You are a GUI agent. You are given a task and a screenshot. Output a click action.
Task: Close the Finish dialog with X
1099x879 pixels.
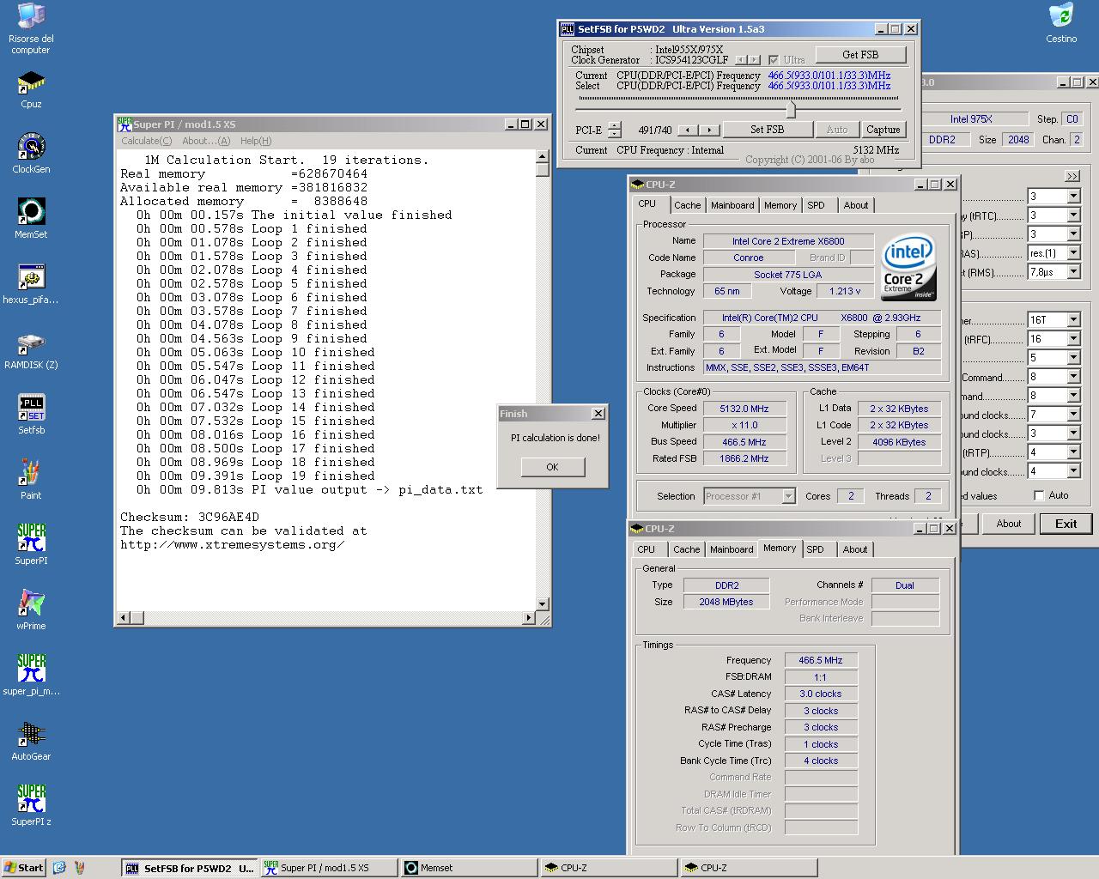pos(598,414)
